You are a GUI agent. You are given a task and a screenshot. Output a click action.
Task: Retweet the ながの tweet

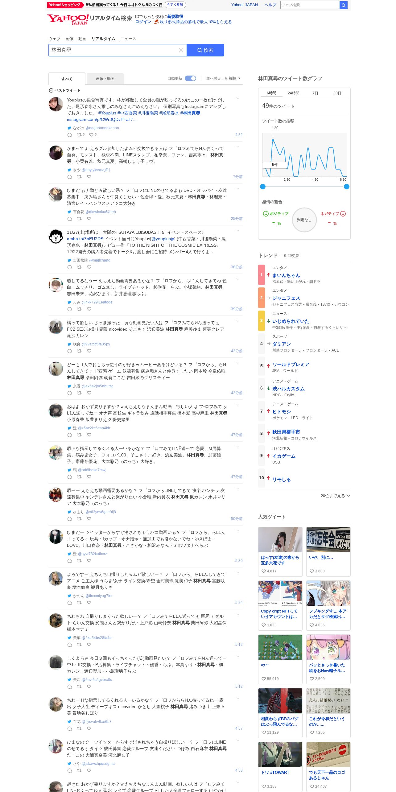pyautogui.click(x=79, y=135)
